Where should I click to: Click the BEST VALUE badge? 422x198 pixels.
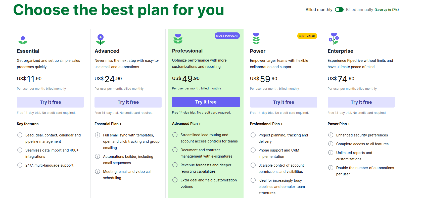tap(307, 36)
